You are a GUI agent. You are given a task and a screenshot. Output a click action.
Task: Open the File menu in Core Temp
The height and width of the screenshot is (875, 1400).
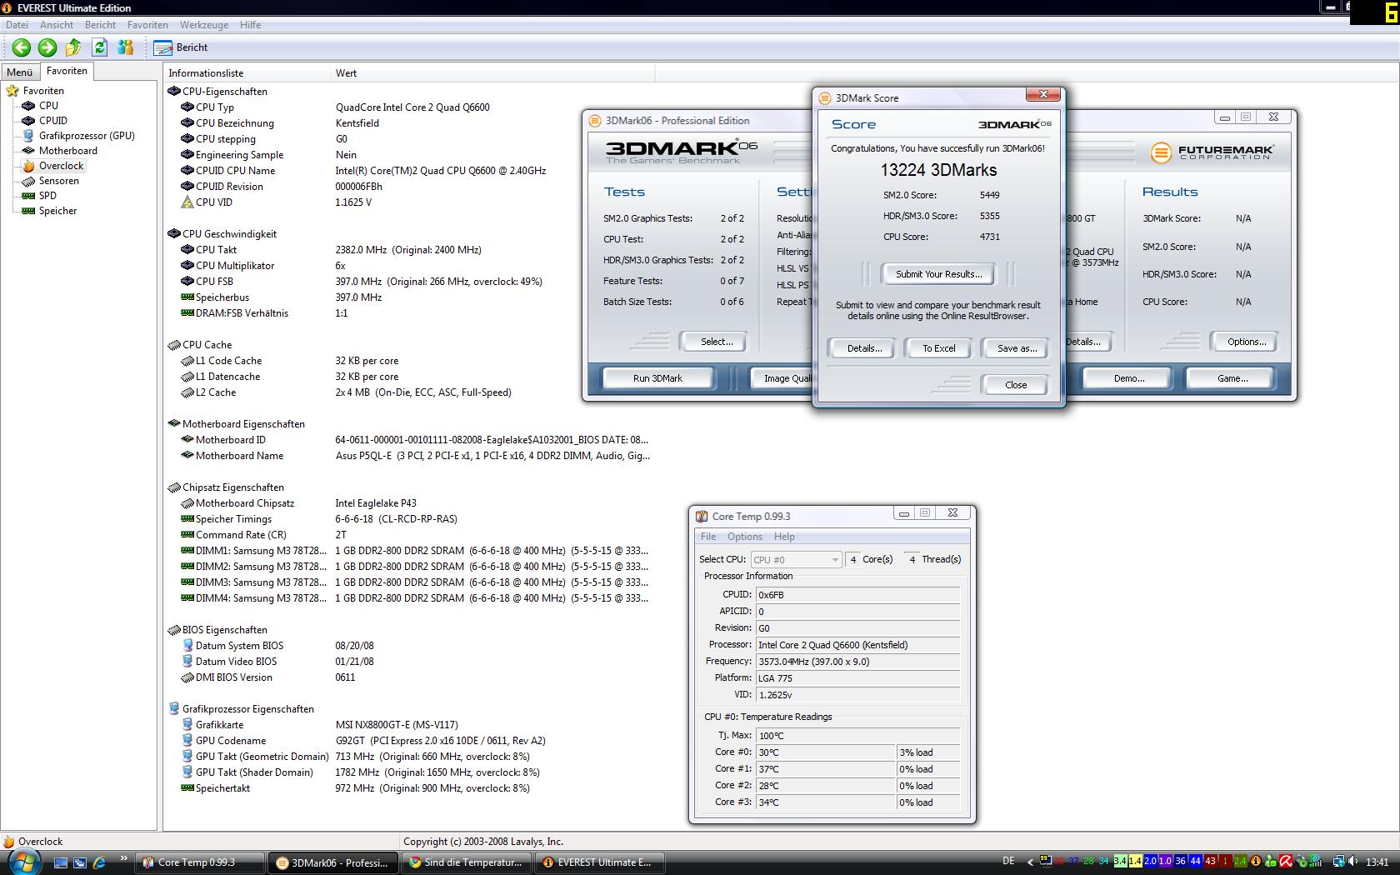[x=708, y=537]
